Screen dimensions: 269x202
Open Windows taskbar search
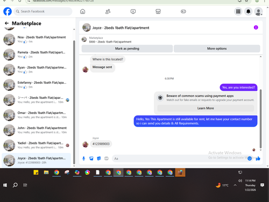tap(15, 185)
